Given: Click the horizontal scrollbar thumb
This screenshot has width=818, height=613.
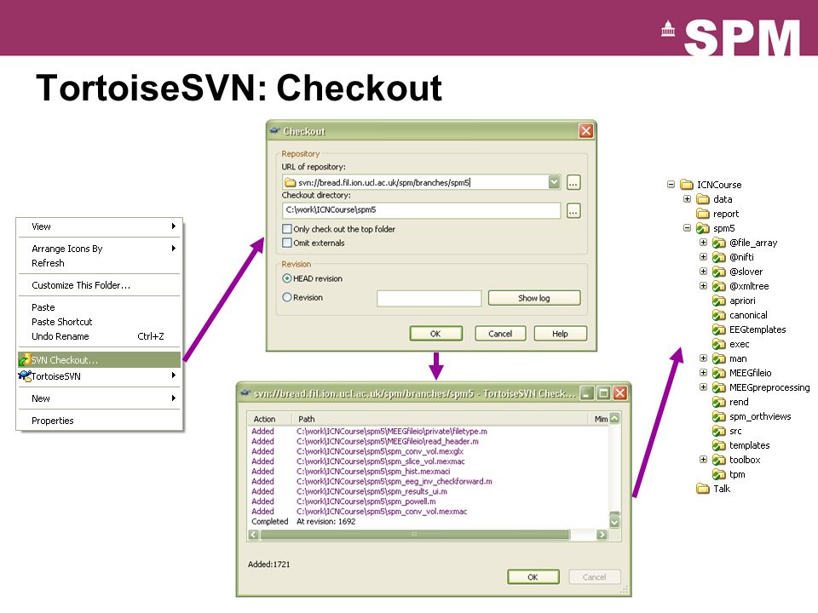Looking at the screenshot, I should 415,535.
